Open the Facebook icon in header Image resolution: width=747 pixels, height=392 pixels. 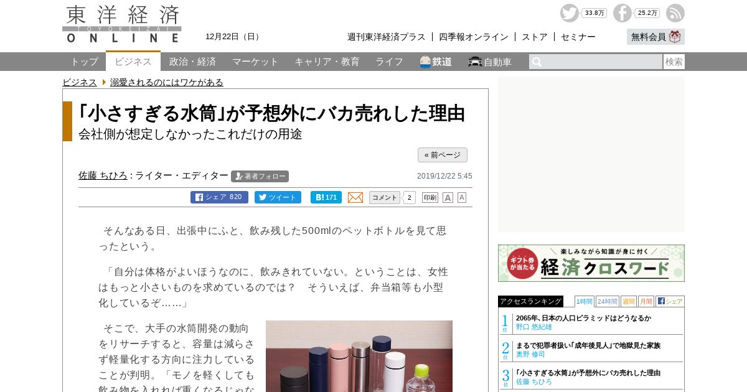point(622,13)
